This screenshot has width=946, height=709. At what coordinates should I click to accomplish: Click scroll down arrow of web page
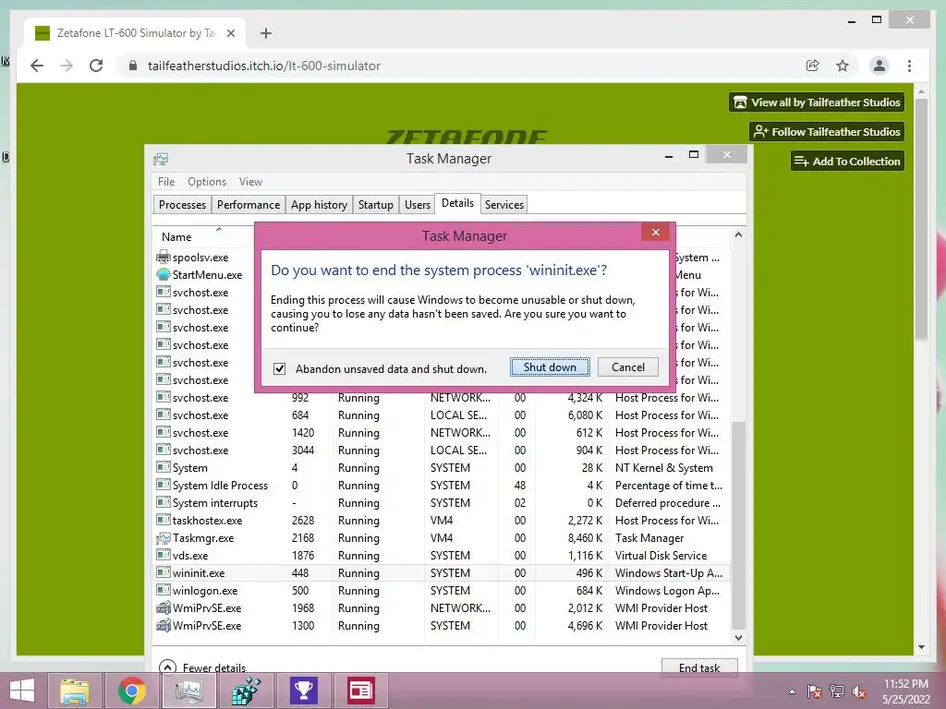921,647
